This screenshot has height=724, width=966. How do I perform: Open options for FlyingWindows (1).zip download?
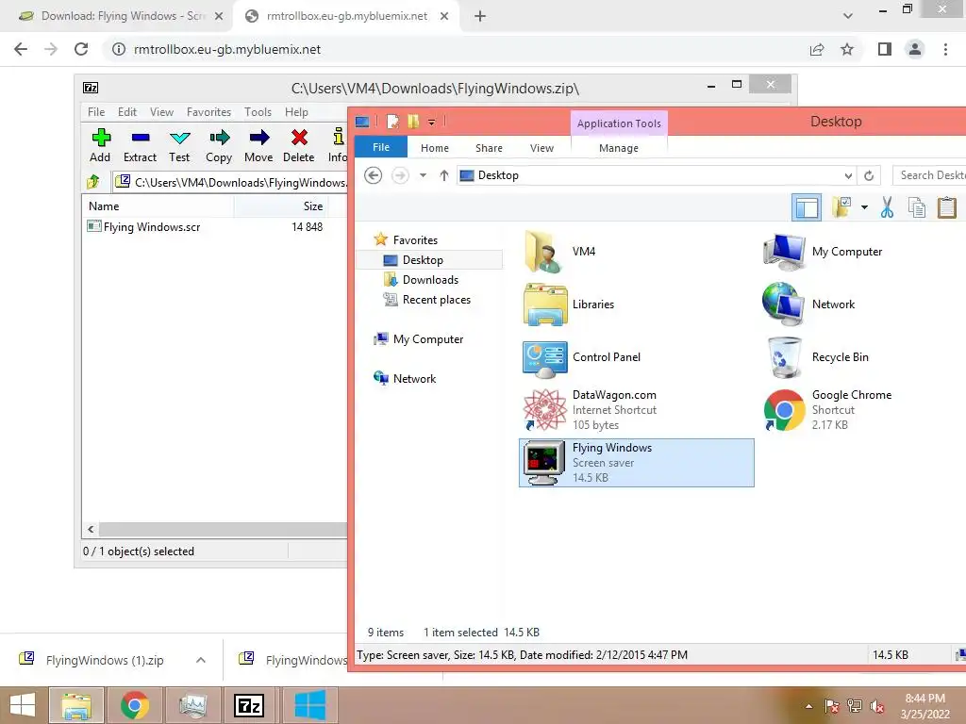(x=200, y=660)
